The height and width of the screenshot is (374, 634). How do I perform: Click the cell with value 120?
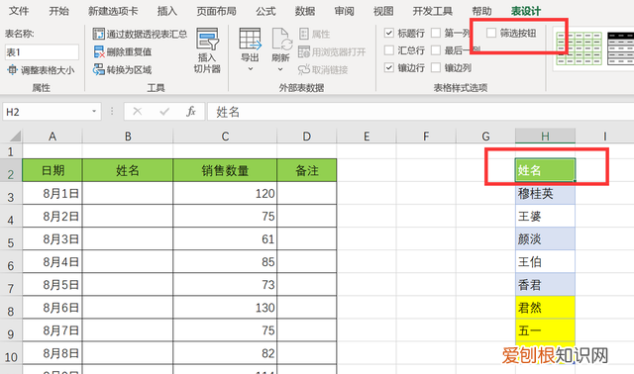click(x=225, y=194)
